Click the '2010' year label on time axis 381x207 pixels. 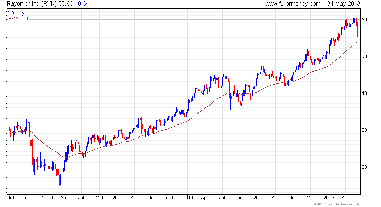(x=118, y=198)
